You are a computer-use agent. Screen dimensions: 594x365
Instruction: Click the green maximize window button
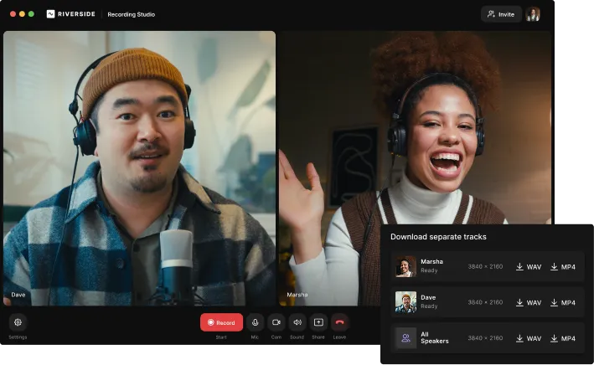(32, 14)
